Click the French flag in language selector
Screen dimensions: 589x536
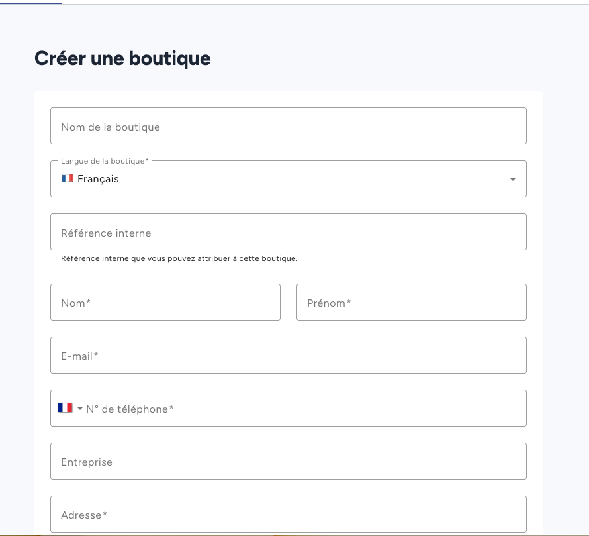pos(67,178)
